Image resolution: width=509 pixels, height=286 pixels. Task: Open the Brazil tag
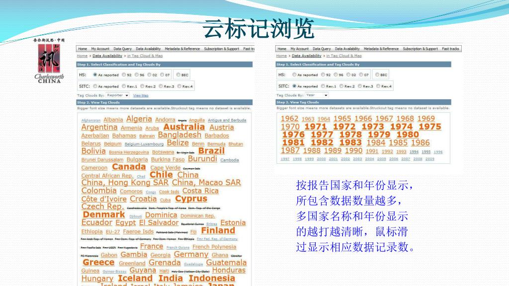tap(211, 151)
